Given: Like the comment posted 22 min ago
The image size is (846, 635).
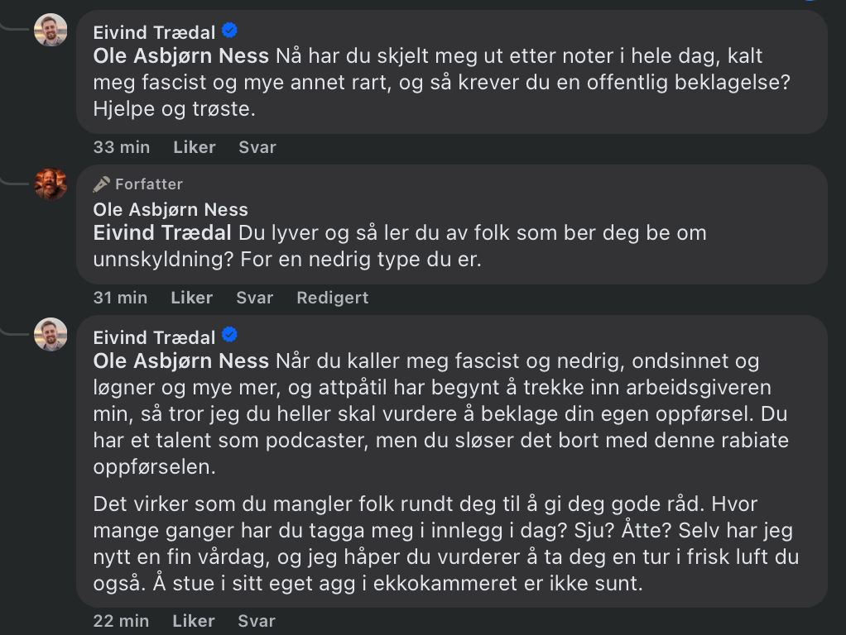Looking at the screenshot, I should (194, 620).
